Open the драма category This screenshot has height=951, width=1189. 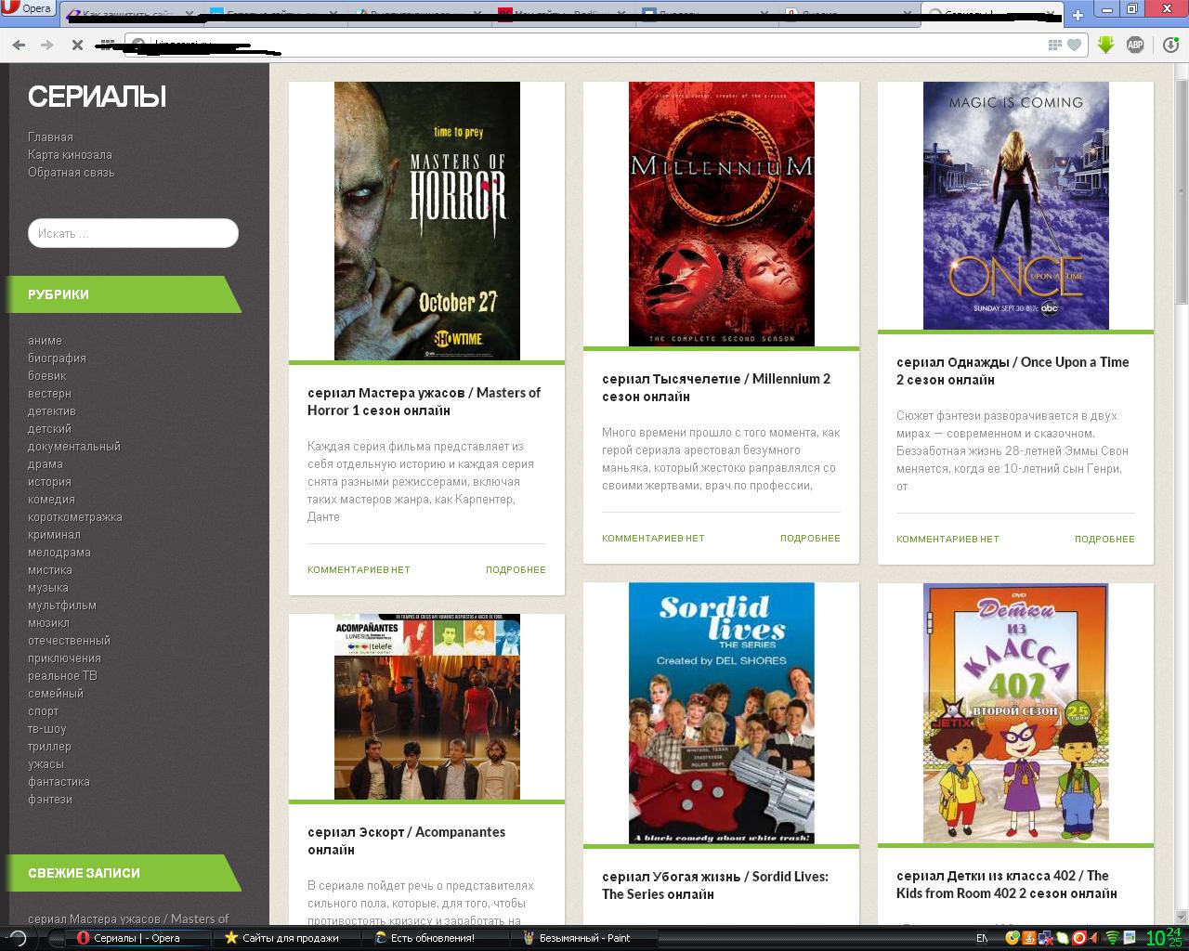pyautogui.click(x=46, y=464)
